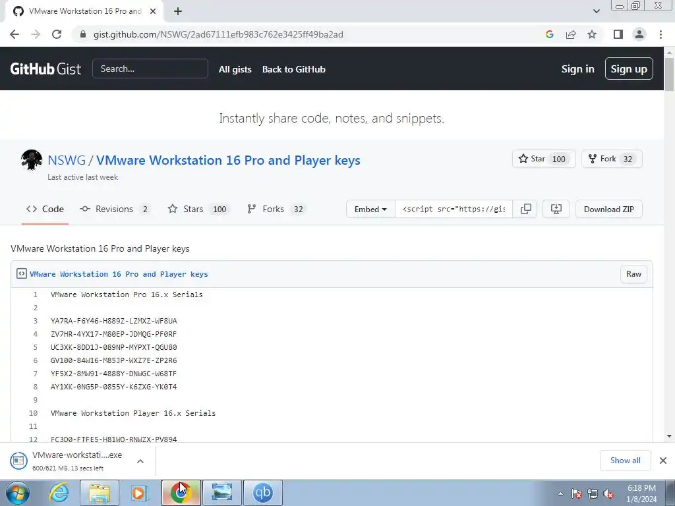Open the NSWG profile link
This screenshot has height=506, width=675.
tap(67, 160)
